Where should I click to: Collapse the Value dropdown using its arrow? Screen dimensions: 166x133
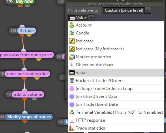(91, 18)
